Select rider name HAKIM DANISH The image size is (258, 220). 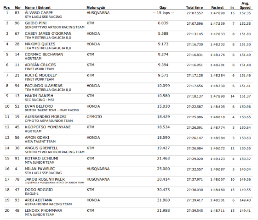(39, 96)
